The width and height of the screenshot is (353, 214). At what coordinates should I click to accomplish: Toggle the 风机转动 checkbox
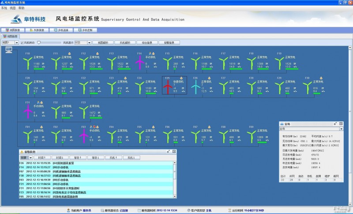pos(22,43)
